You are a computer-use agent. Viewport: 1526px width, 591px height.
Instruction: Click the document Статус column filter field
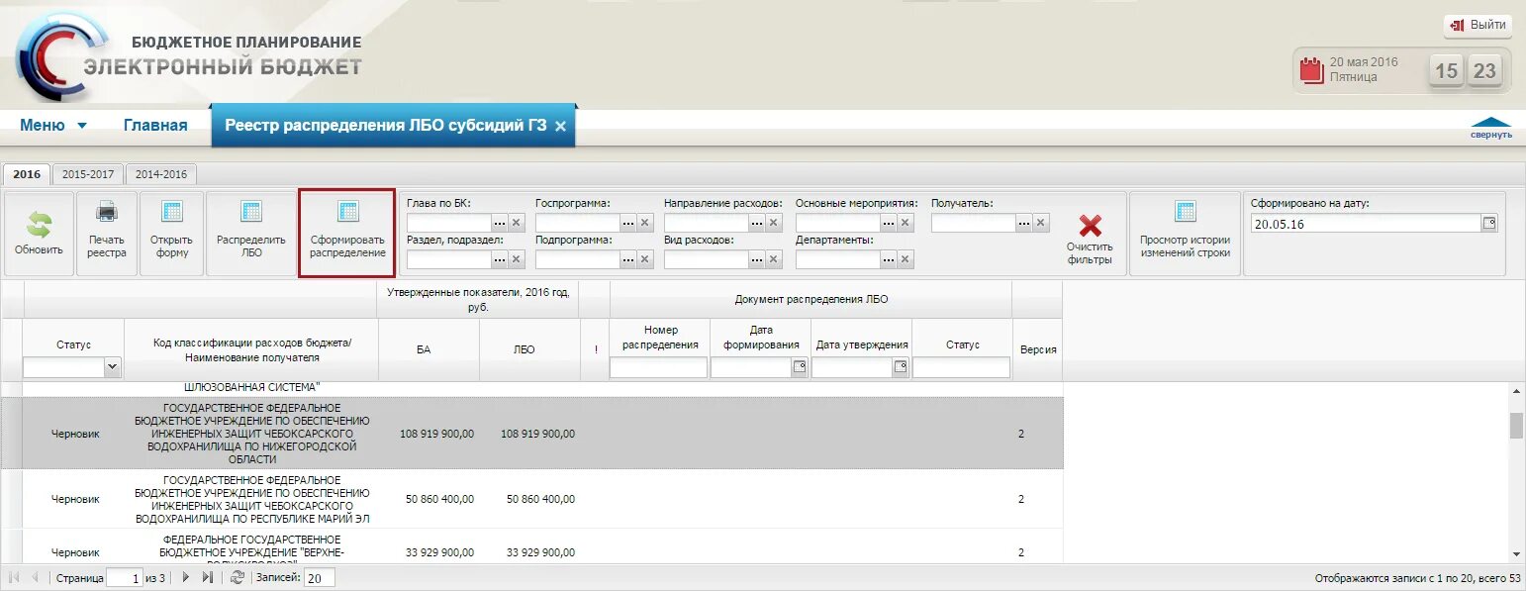coord(961,367)
